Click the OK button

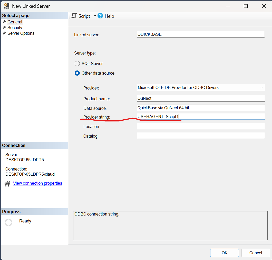(x=224, y=253)
